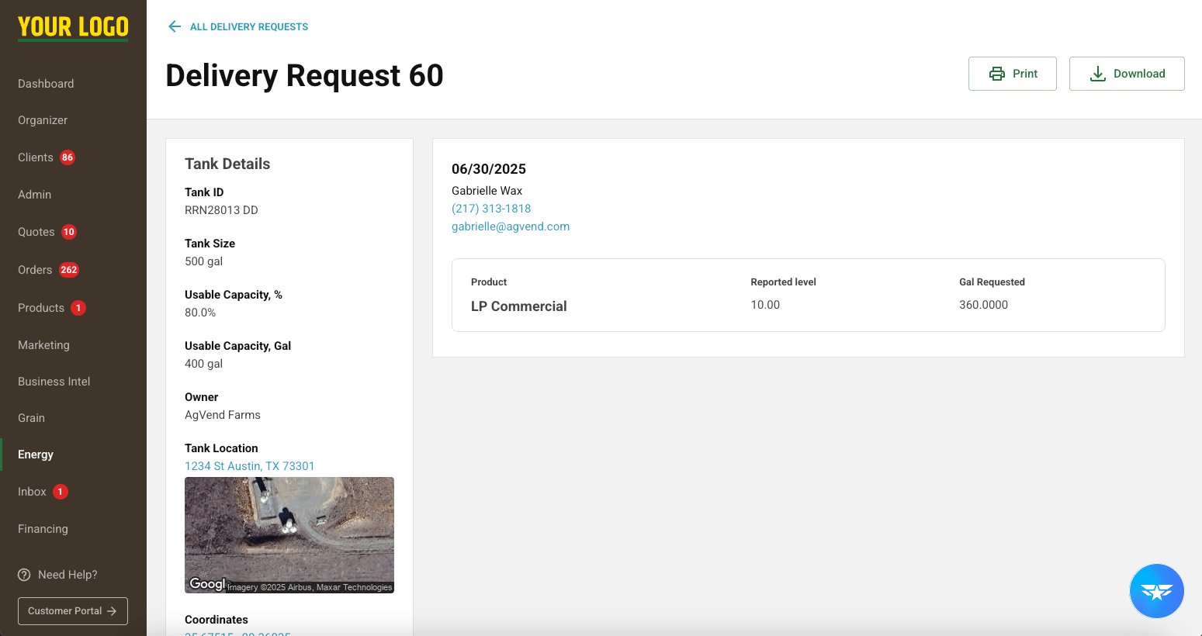This screenshot has width=1202, height=636.
Task: Print the delivery request
Action: (1012, 74)
